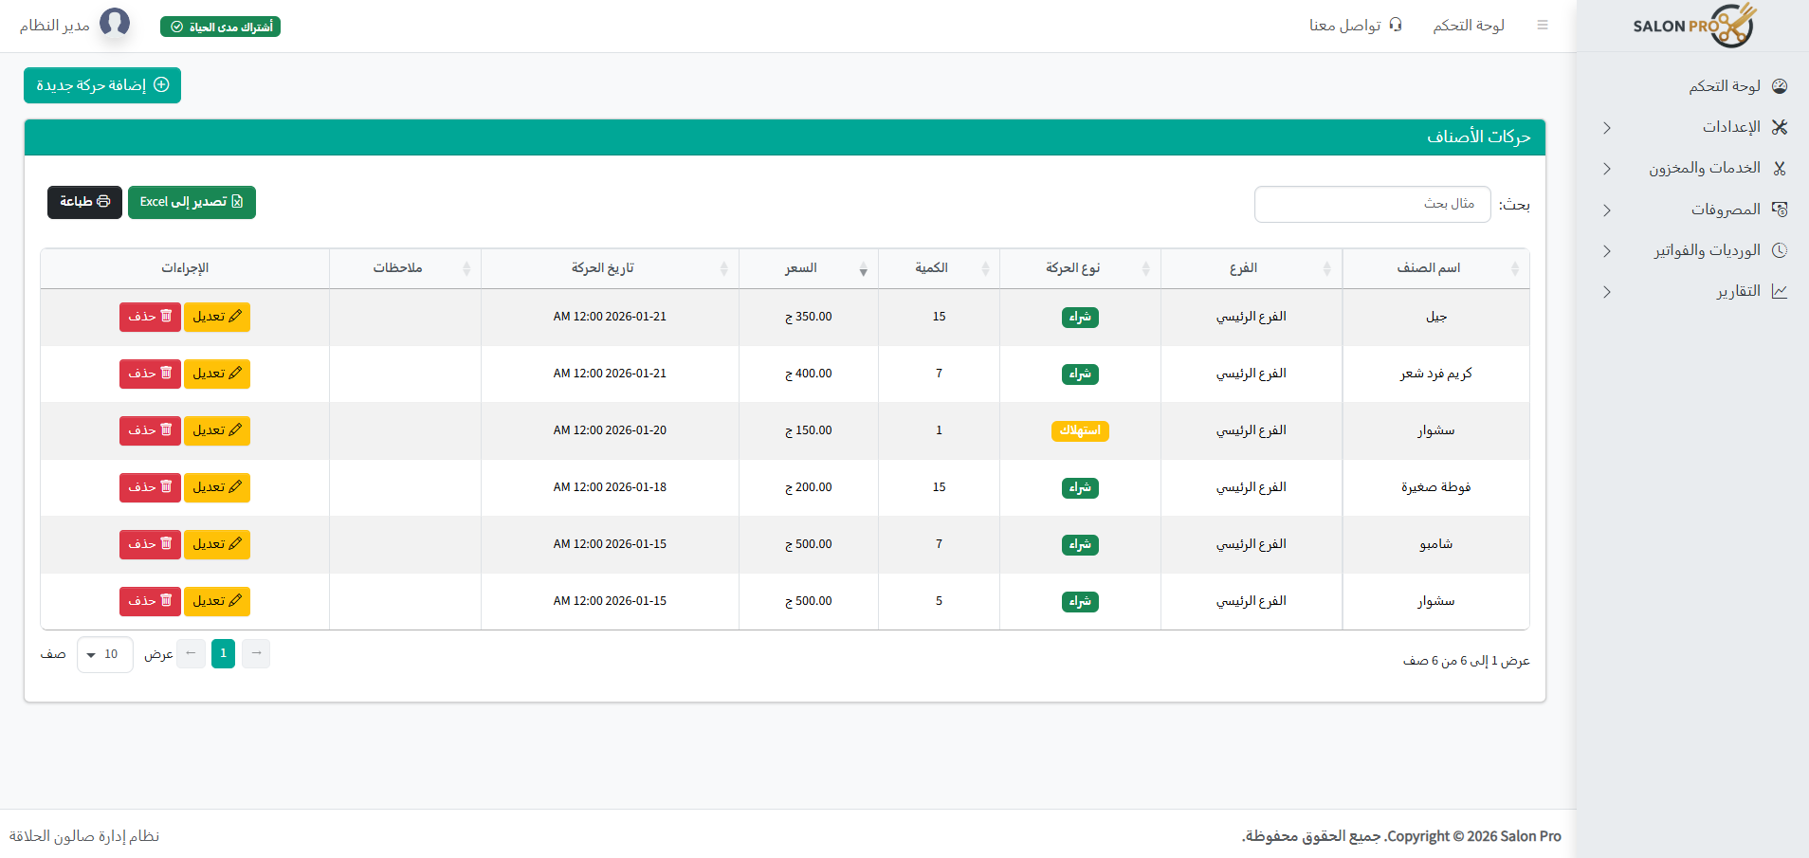
Task: Select the الإعدادات wrench icon
Action: point(1780,126)
